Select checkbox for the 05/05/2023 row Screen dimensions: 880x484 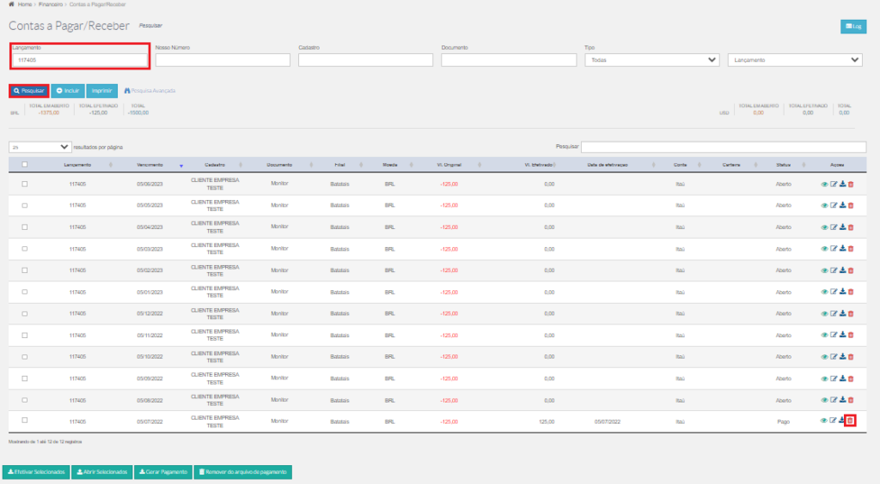25,206
